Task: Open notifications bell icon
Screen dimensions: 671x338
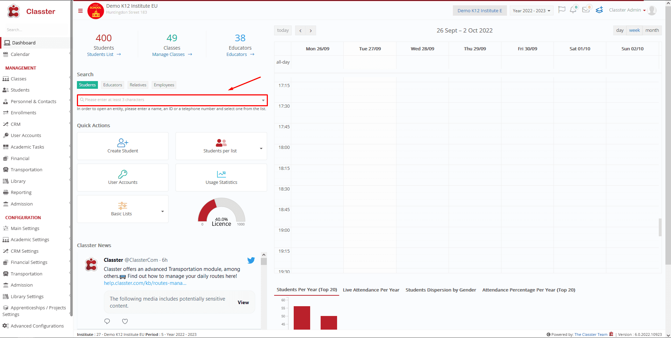Action: click(573, 10)
